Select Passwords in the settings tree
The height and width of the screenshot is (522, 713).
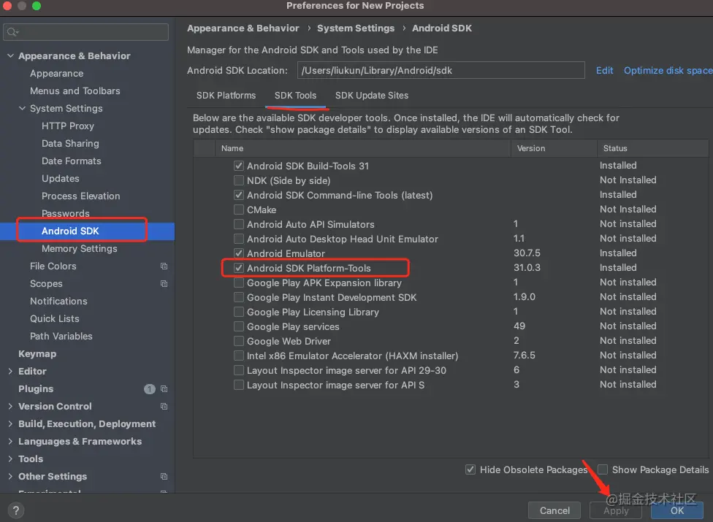click(x=66, y=213)
